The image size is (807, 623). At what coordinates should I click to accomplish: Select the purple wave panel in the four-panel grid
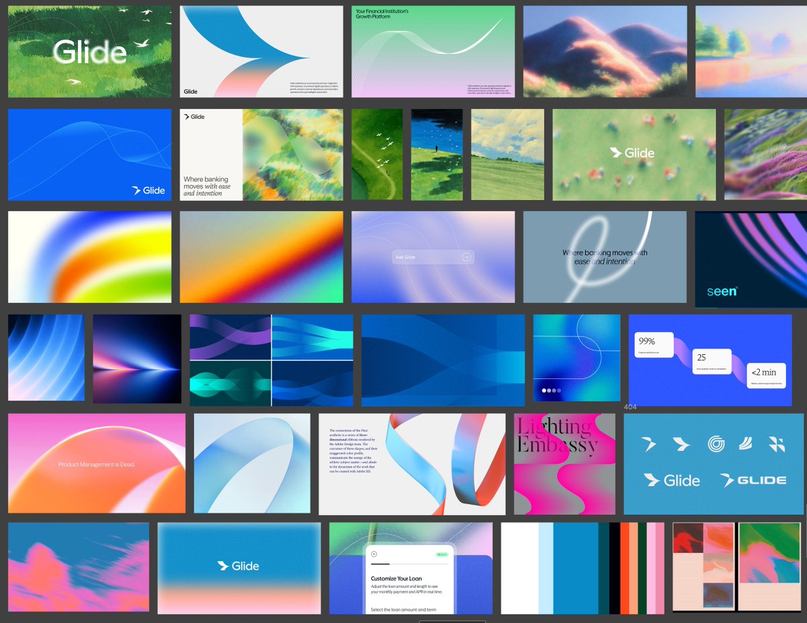[230, 337]
